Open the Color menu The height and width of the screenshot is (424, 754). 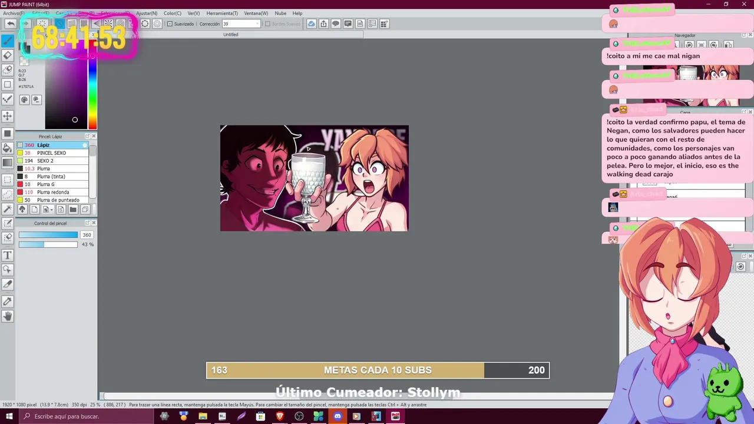click(x=173, y=13)
